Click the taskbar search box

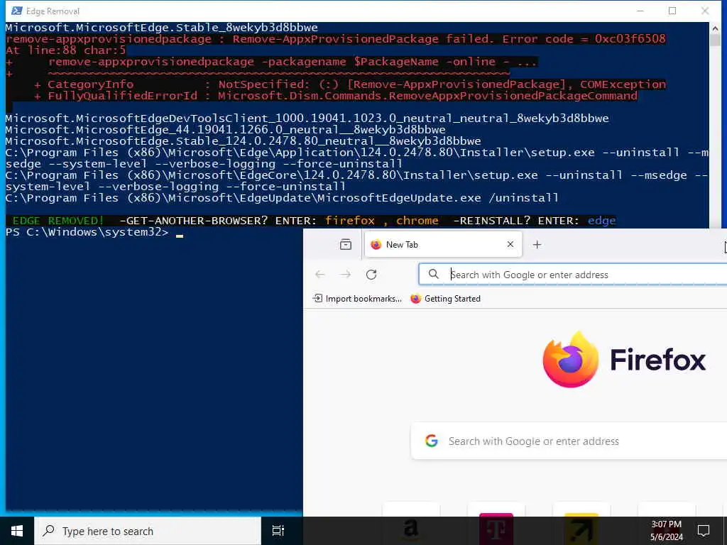tap(148, 531)
